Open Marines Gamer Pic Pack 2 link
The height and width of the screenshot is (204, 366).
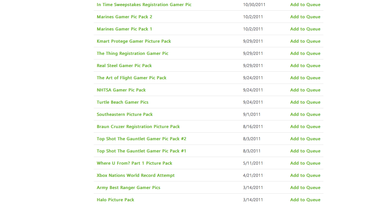(124, 17)
